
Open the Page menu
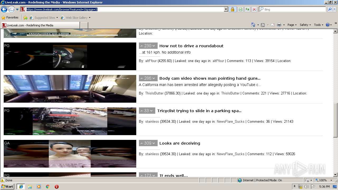[x=292, y=25]
